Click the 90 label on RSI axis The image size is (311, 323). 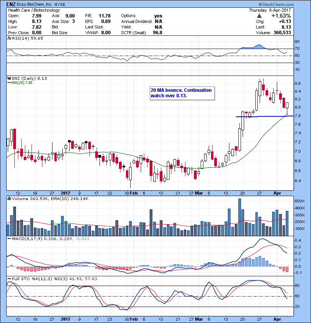click(x=297, y=41)
